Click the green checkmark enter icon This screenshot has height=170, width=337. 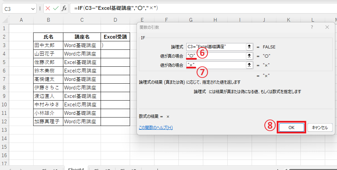click(x=56, y=8)
